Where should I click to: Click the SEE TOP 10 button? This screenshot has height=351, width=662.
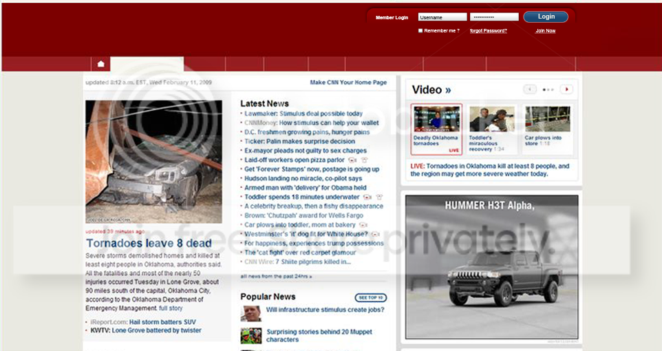371,298
